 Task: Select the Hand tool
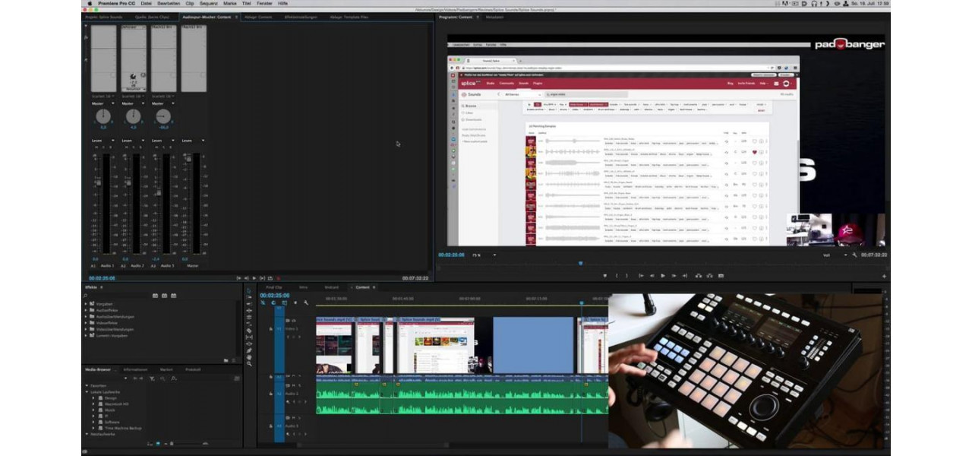[x=249, y=357]
